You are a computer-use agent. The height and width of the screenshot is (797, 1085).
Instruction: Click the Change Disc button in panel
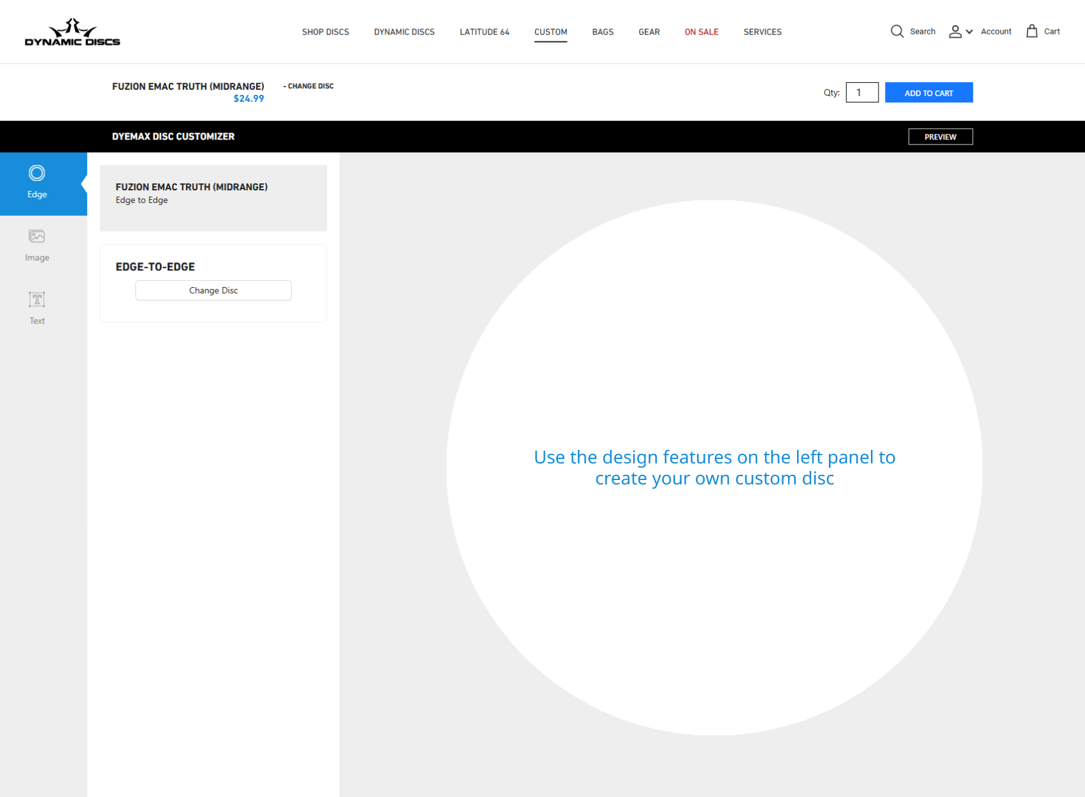click(213, 290)
